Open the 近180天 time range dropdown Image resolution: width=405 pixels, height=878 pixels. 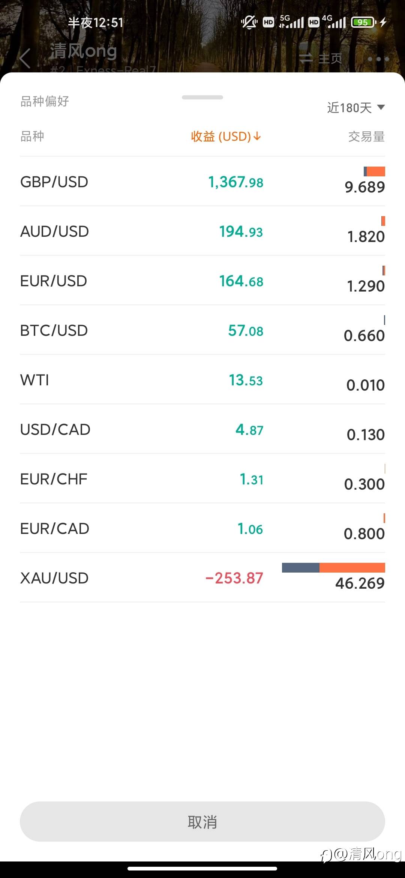coord(349,108)
